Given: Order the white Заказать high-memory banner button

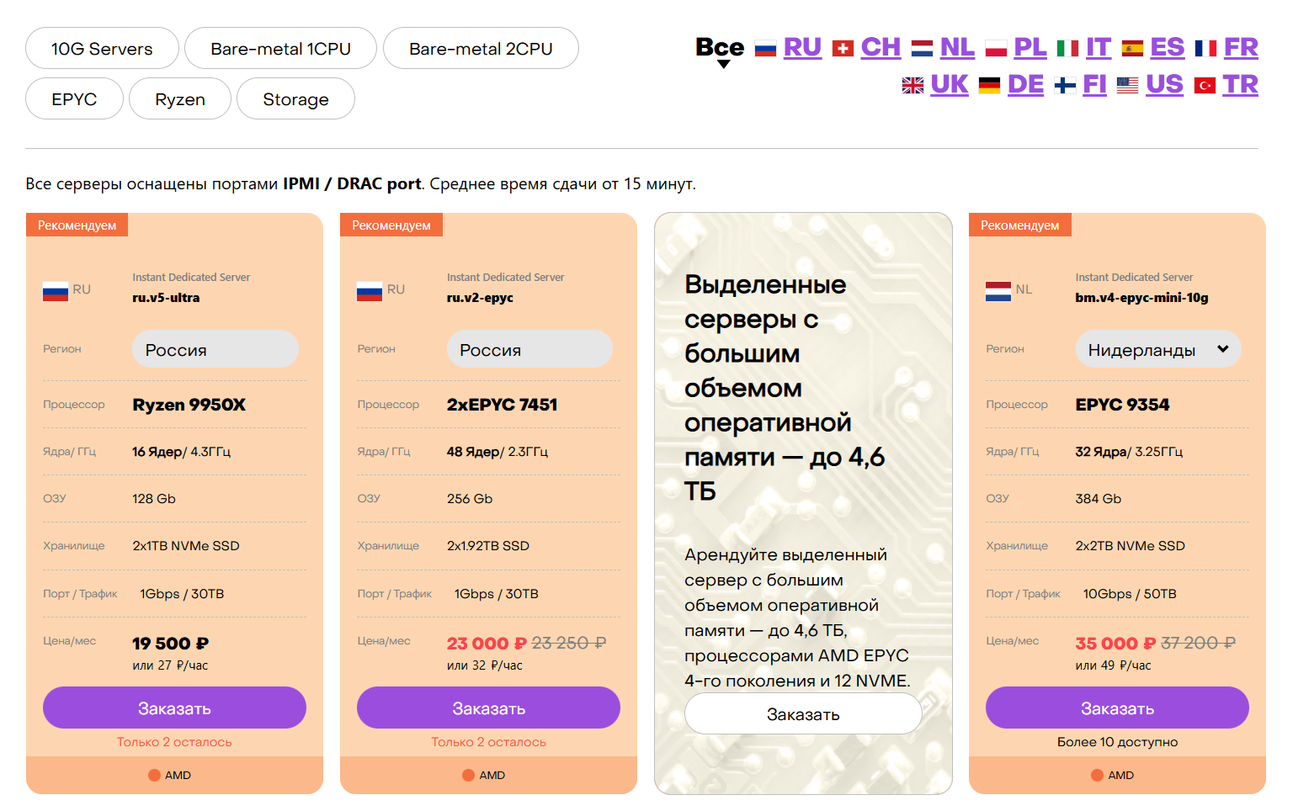Looking at the screenshot, I should point(803,714).
